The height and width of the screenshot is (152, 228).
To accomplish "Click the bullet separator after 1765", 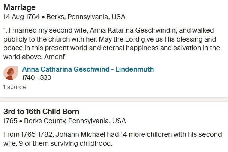I will [x=21, y=121].
